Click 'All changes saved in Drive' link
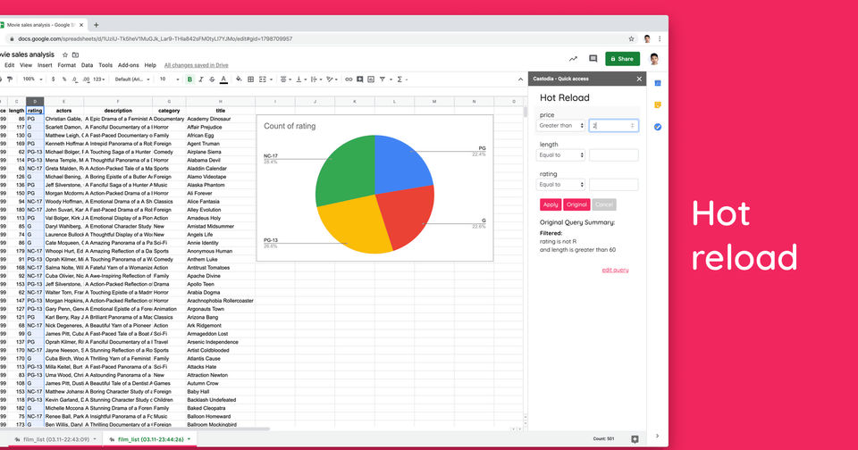The height and width of the screenshot is (450, 858). (197, 65)
